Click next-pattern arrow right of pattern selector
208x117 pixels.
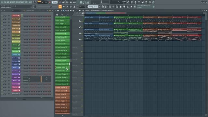[99, 6]
